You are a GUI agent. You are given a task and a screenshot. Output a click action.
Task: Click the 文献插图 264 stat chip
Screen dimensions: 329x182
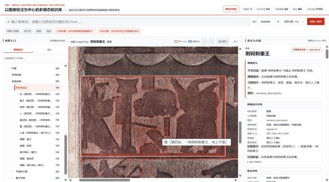pyautogui.click(x=282, y=9)
